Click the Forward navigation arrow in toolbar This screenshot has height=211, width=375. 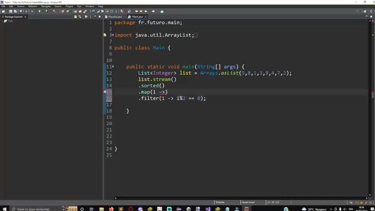[x=154, y=11]
